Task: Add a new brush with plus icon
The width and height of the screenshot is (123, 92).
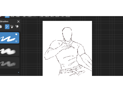Action: coord(18,72)
